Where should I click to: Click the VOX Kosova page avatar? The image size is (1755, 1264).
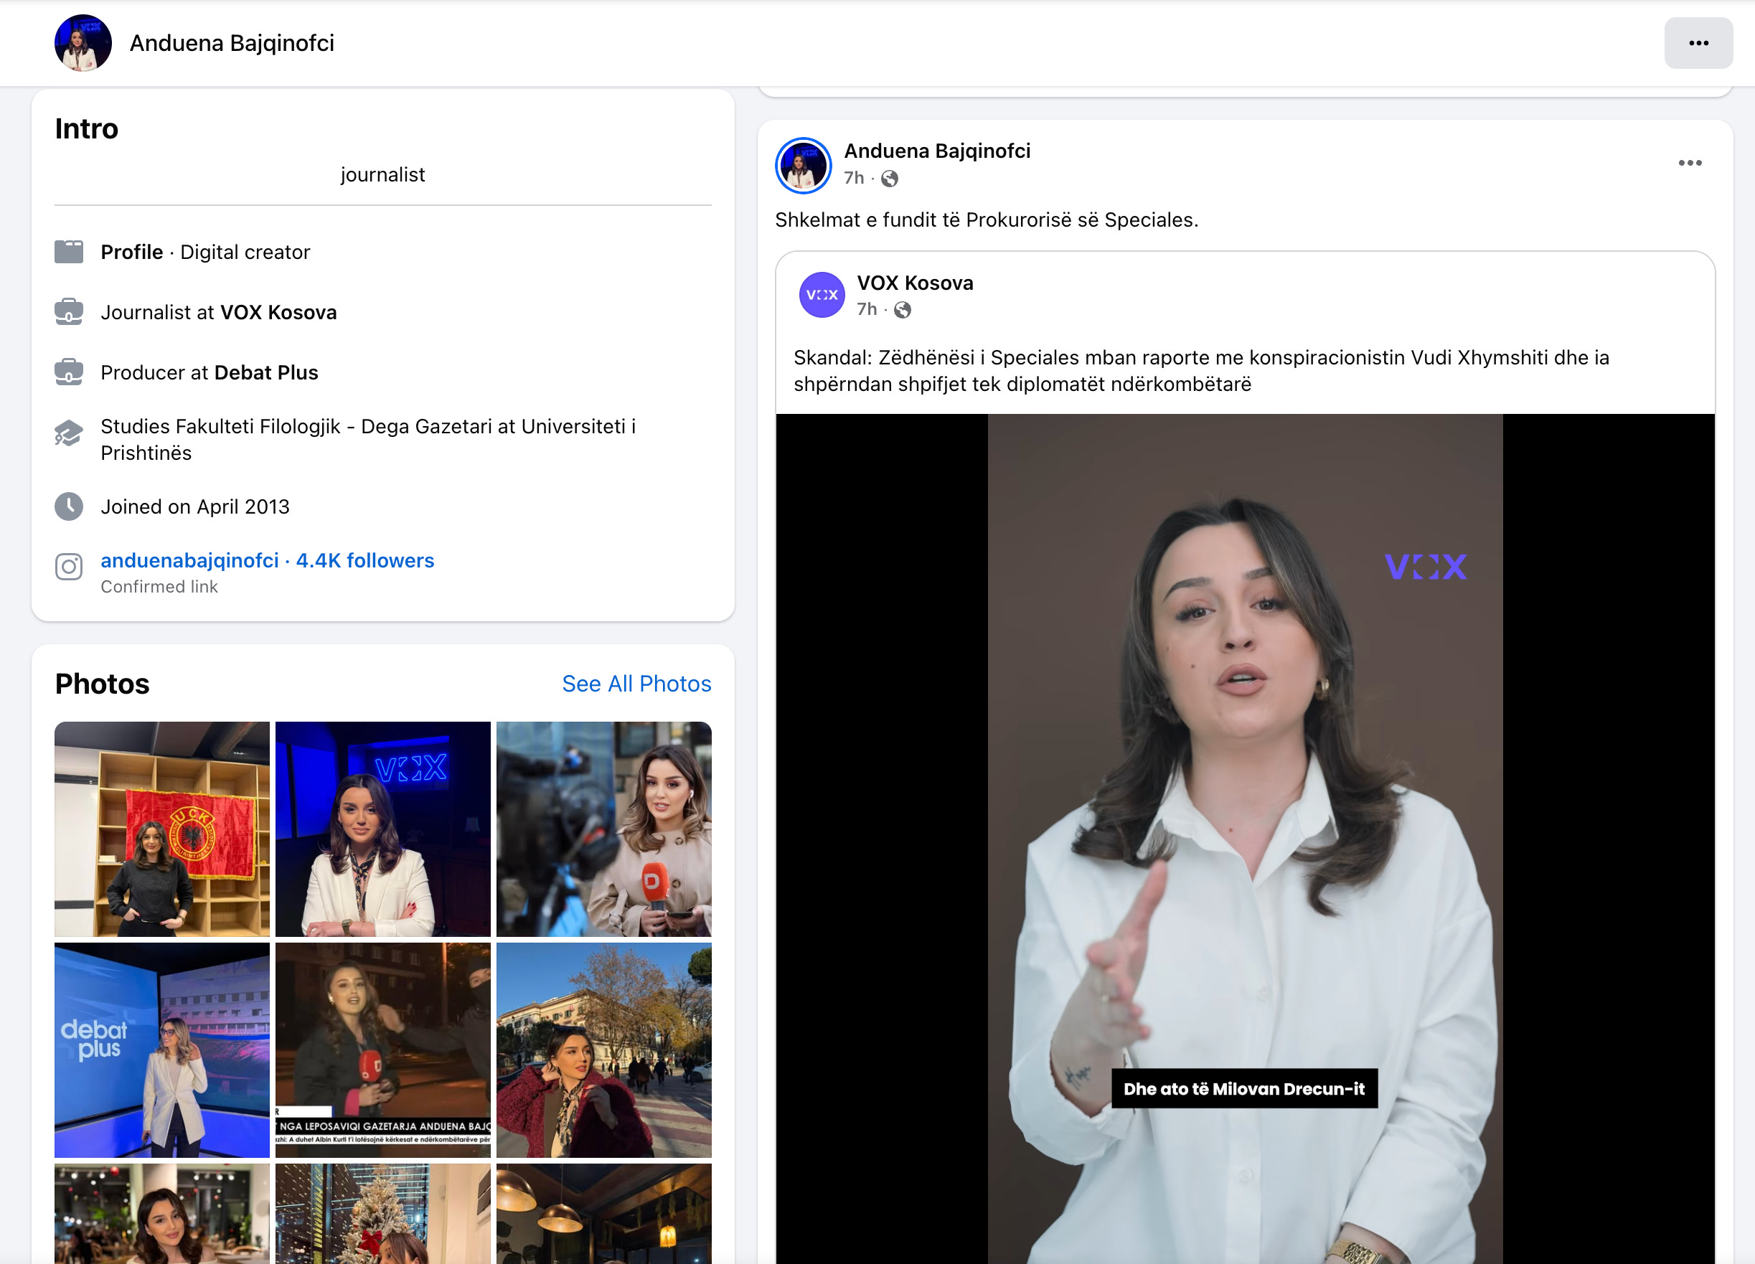(821, 295)
